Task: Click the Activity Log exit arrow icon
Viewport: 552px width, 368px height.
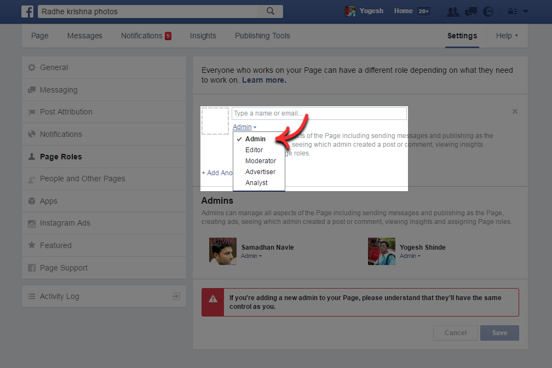Action: pos(176,296)
